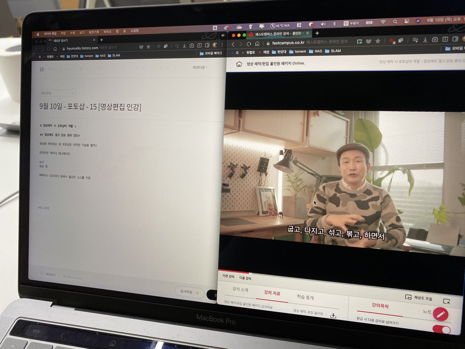Click the red pencil note button
465x349 pixels.
440,314
